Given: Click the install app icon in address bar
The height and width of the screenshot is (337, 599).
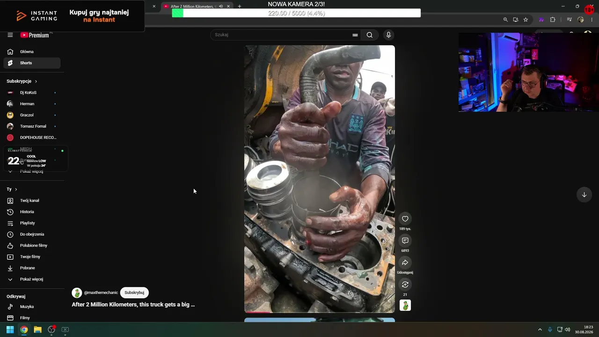Looking at the screenshot, I should click(x=516, y=20).
